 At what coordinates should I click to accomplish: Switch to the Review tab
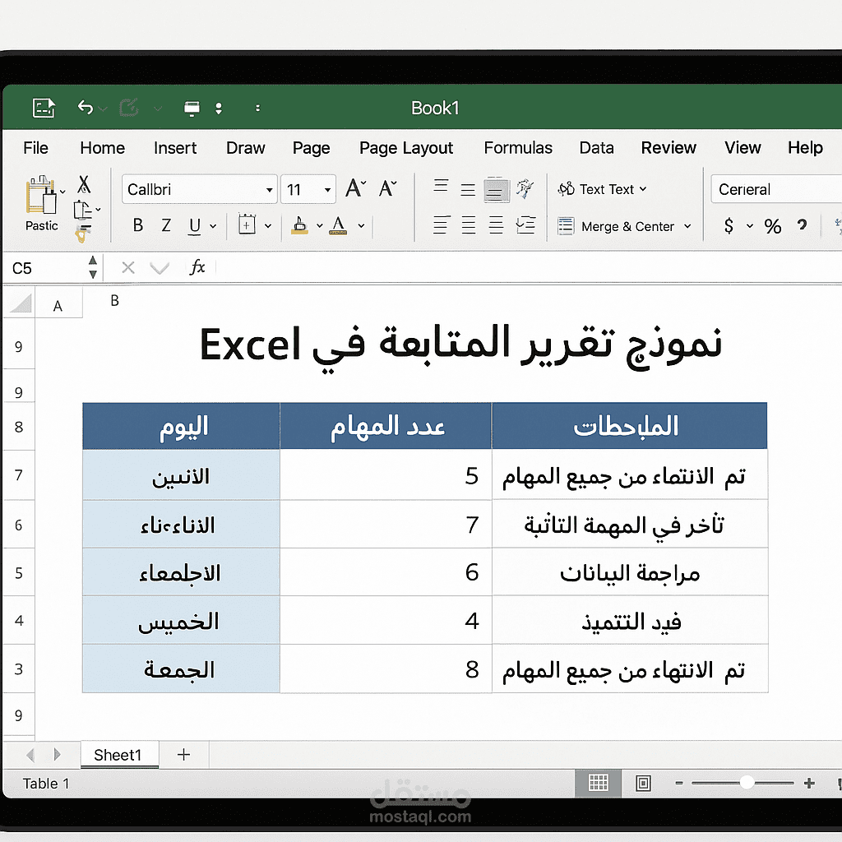(x=669, y=148)
